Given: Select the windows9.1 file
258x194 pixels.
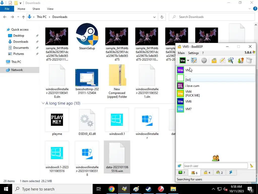Looking at the screenshot, I should coord(117,122).
